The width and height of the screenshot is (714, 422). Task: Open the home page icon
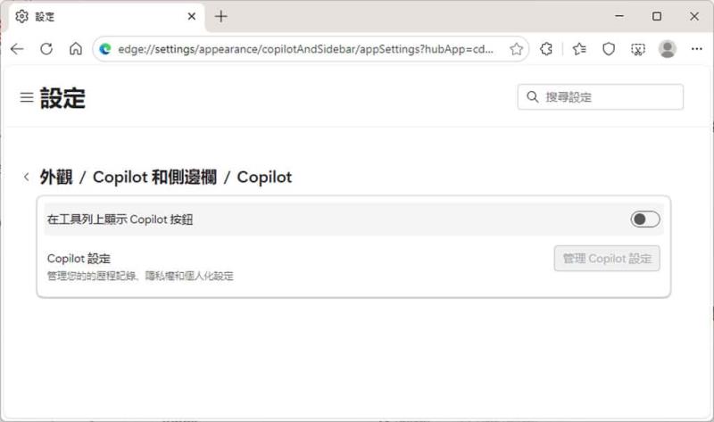pos(76,49)
